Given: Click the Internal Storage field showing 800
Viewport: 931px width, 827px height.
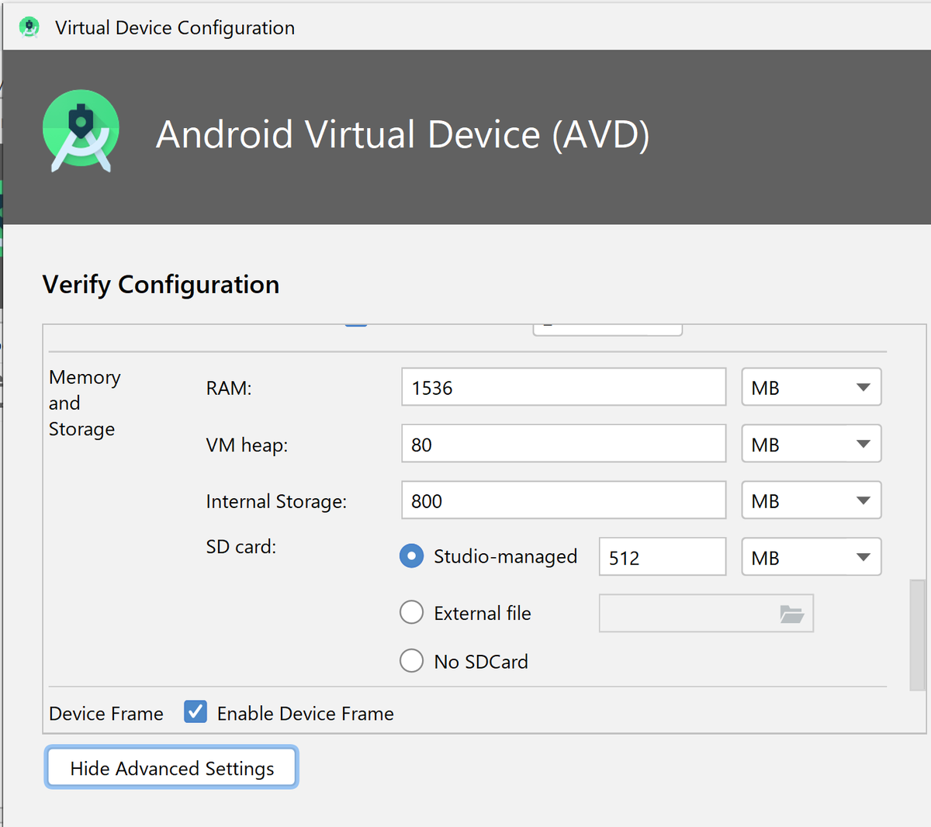Looking at the screenshot, I should coord(563,500).
